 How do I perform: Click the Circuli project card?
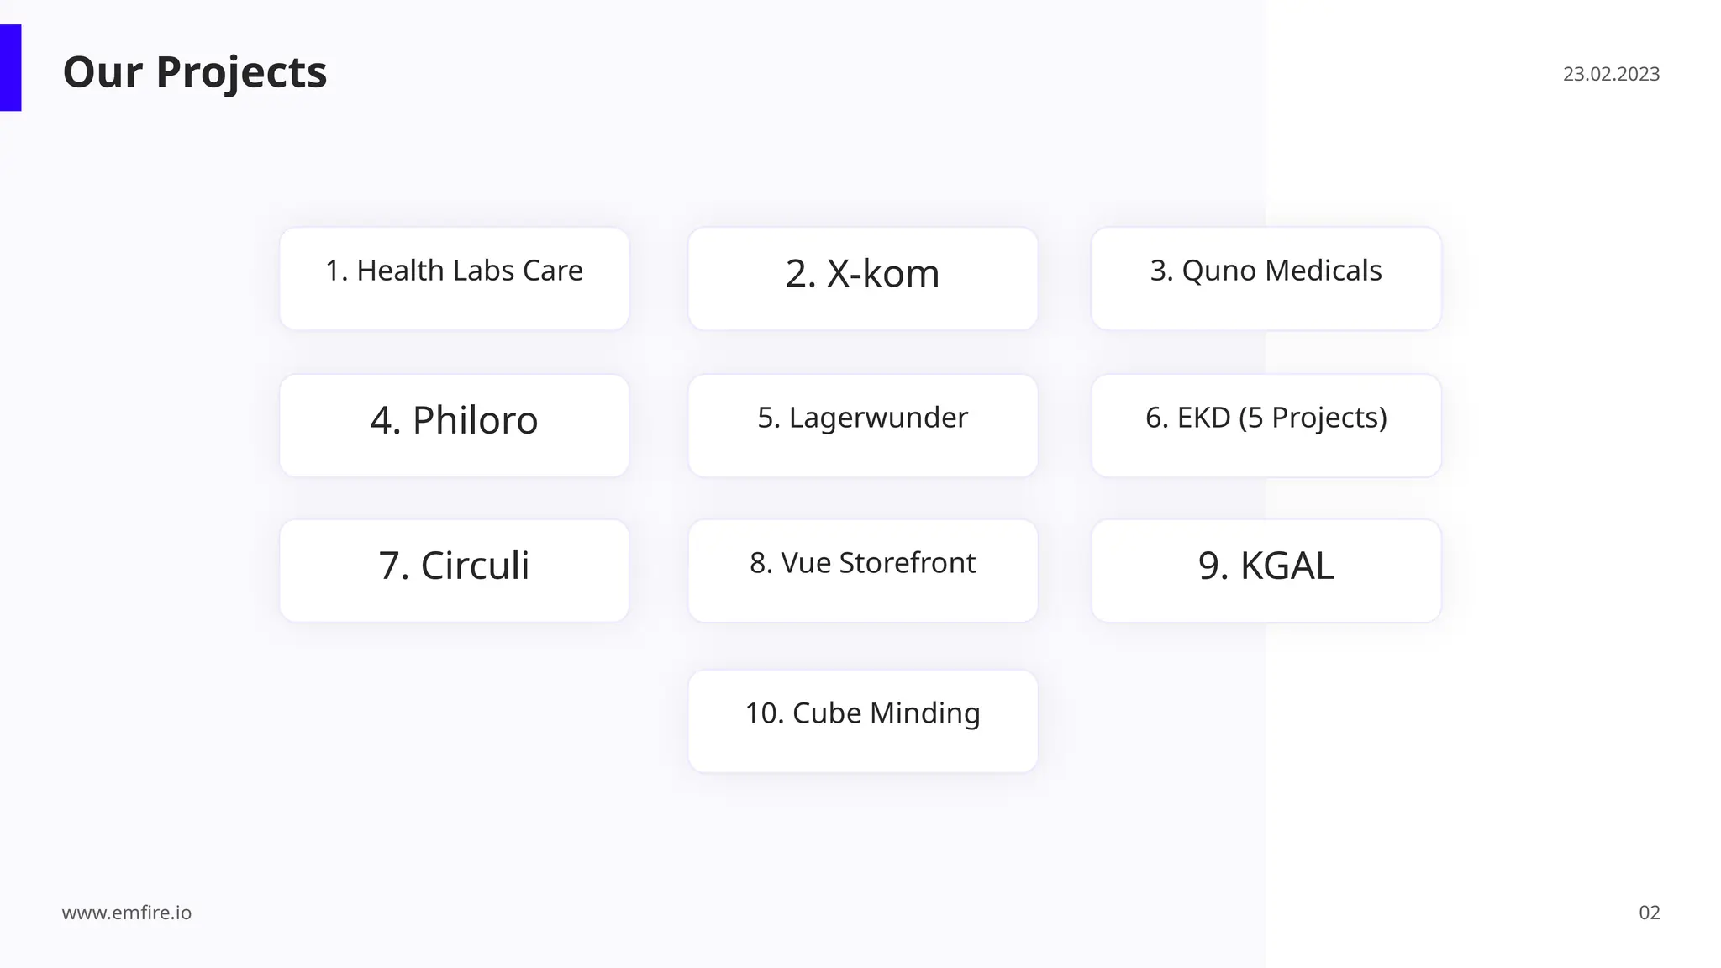pos(454,571)
